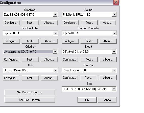The width and height of the screenshot is (144, 113).
Task: Confirm settings with OK
Action: tap(87, 100)
